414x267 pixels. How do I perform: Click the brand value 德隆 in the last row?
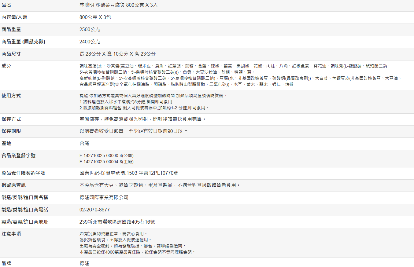pyautogui.click(x=84, y=263)
